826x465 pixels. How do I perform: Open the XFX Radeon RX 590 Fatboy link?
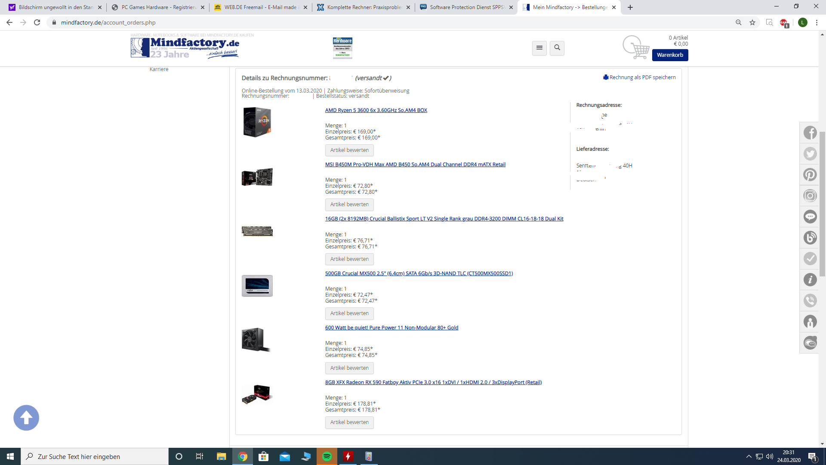(x=433, y=382)
